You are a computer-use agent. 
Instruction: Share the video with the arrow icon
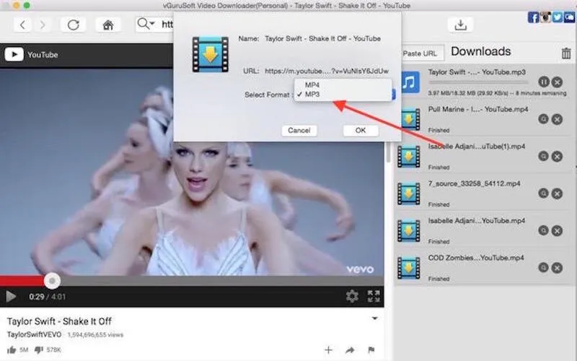click(350, 350)
